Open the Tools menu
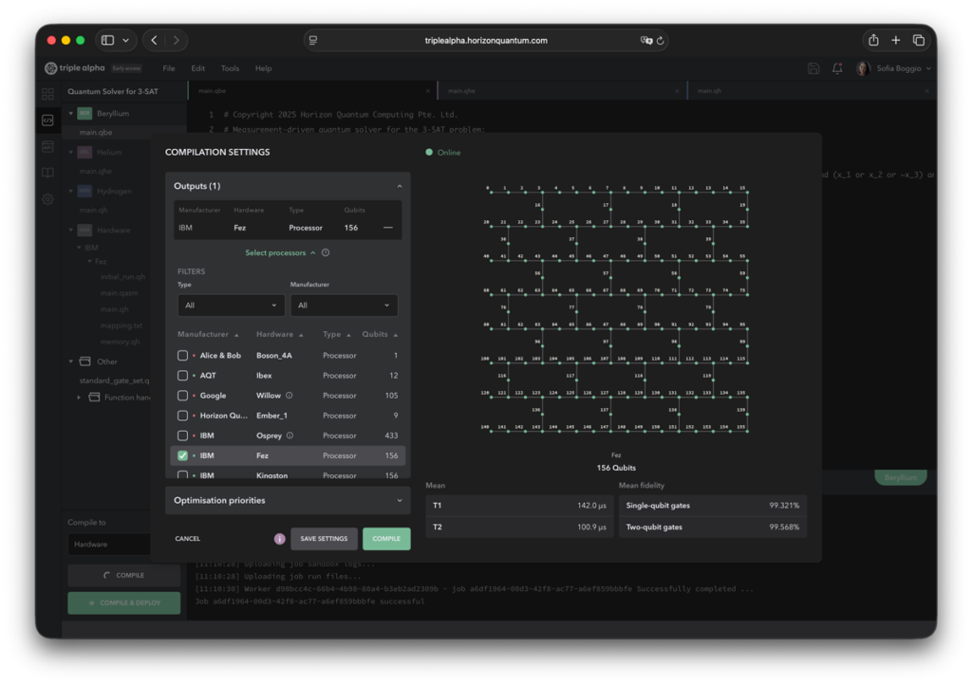Image resolution: width=972 pixels, height=685 pixels. (230, 68)
